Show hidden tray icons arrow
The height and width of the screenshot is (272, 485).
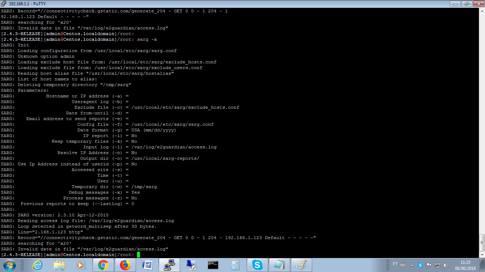[412, 265]
